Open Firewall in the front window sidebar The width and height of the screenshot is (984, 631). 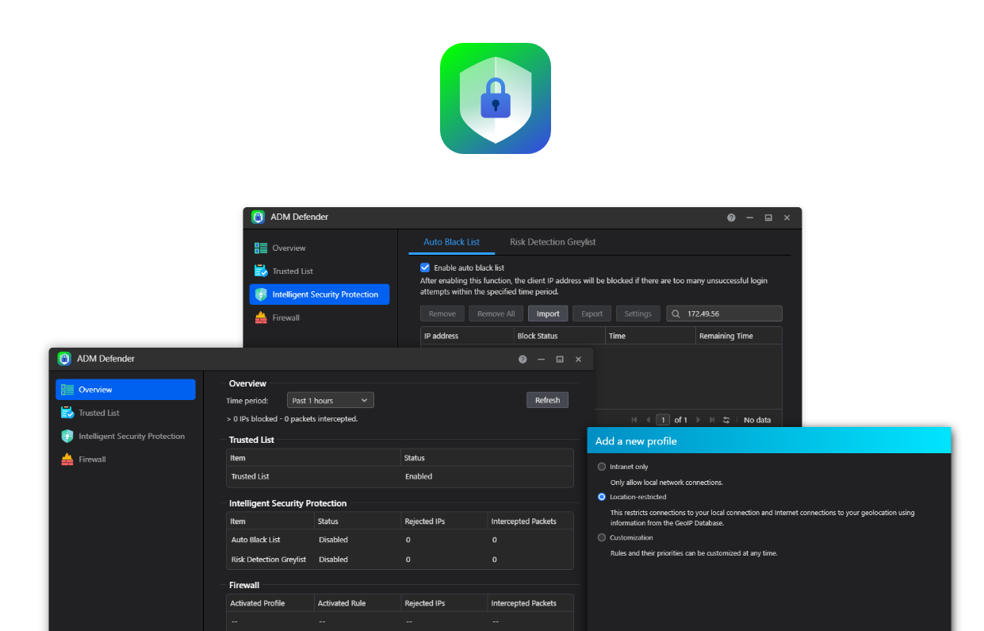click(91, 460)
